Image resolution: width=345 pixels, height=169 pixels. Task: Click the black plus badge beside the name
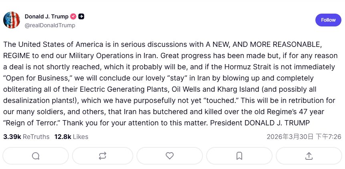(x=81, y=17)
